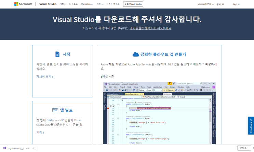Click the 첫 번째 "Hello World!" description text
The height and width of the screenshot is (152, 254).
[59, 122]
